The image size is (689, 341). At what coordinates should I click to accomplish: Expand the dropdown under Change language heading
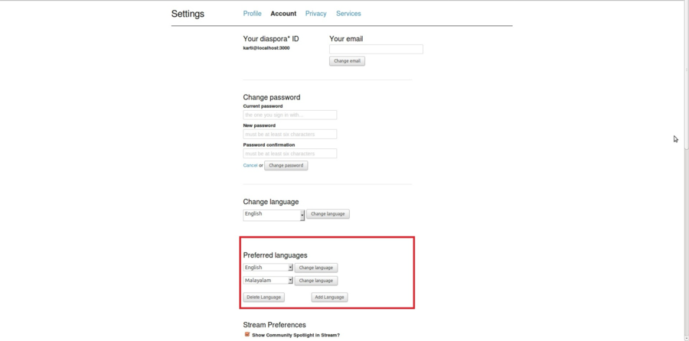[273, 215]
